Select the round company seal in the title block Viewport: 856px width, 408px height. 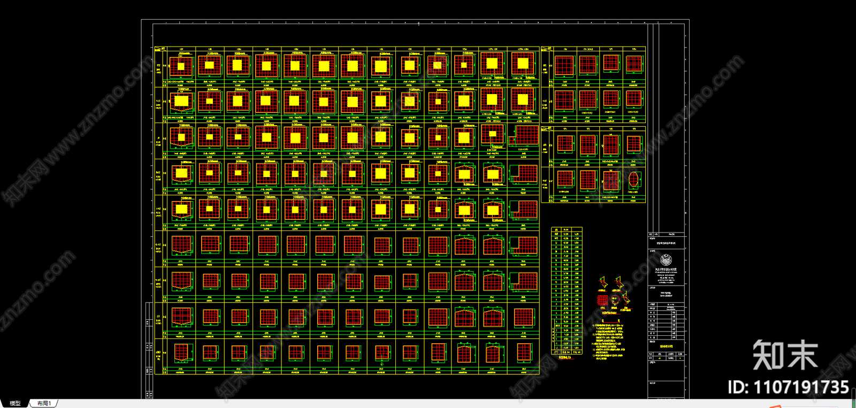coord(666,260)
